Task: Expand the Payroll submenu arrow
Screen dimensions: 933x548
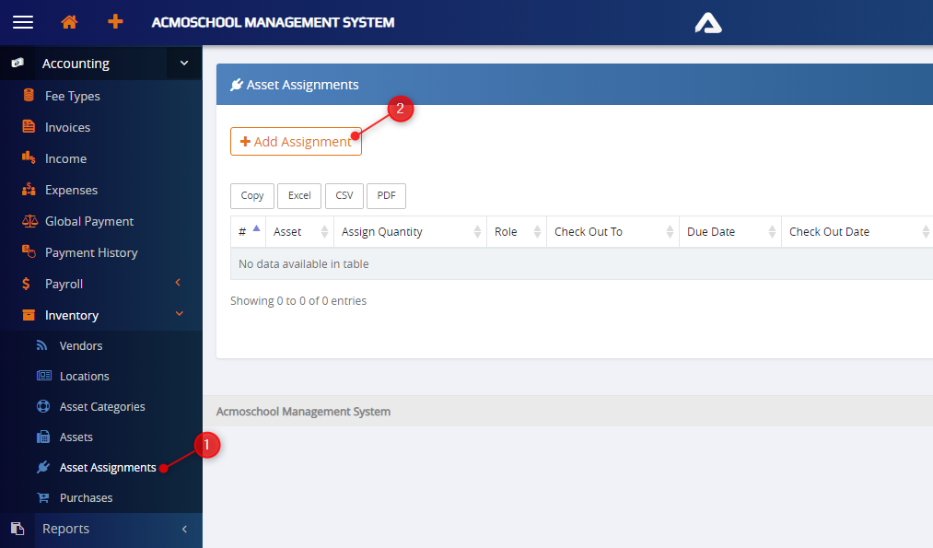Action: coord(178,284)
